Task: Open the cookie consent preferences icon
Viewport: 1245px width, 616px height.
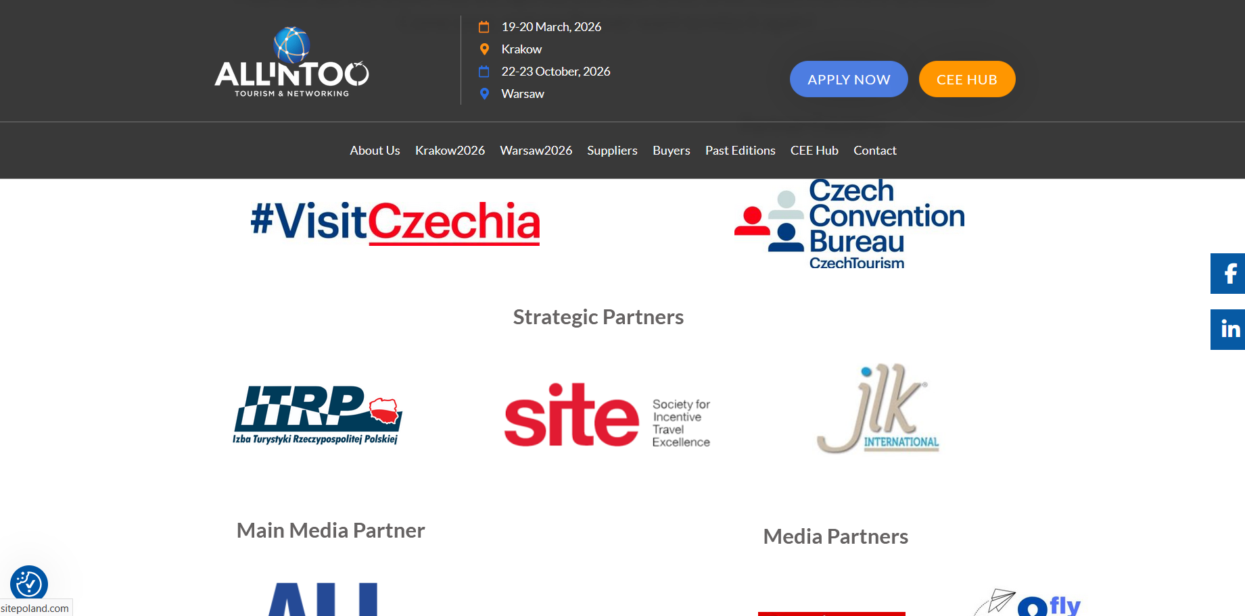Action: pyautogui.click(x=29, y=584)
